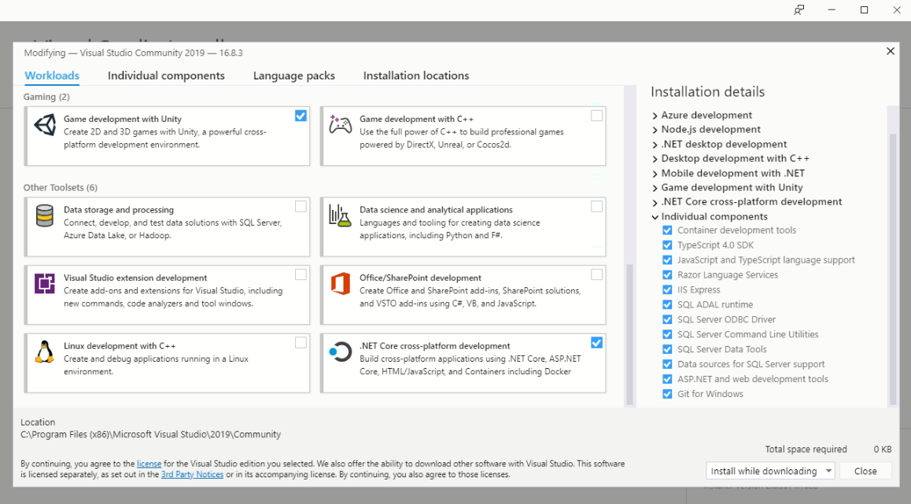The height and width of the screenshot is (504, 911).
Task: Click the Gaming (2) section heading
Action: 46,97
